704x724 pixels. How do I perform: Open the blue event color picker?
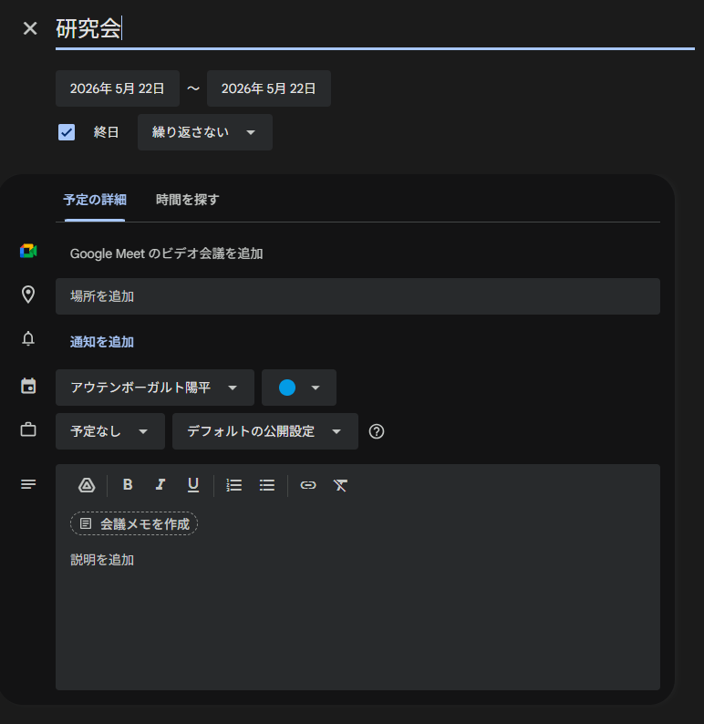click(x=298, y=388)
